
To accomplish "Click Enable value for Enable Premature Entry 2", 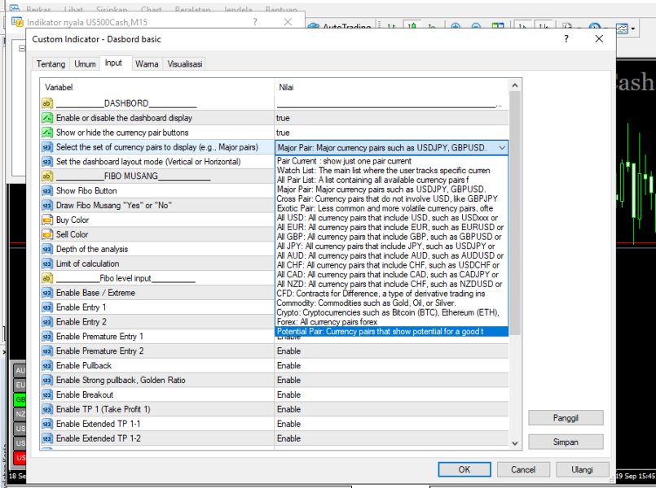I will [391, 351].
